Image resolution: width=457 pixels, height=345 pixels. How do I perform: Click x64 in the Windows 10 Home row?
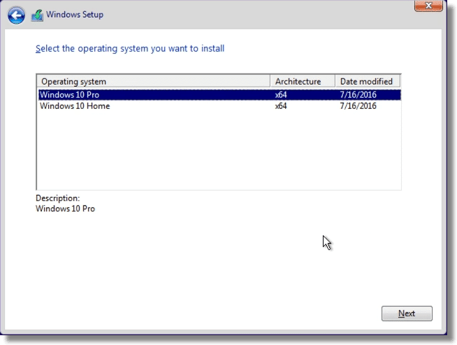(x=281, y=105)
